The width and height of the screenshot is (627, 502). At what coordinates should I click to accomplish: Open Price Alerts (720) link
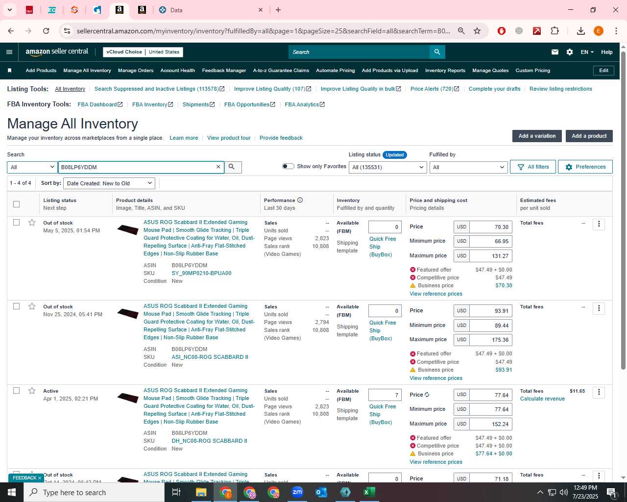[x=435, y=89]
